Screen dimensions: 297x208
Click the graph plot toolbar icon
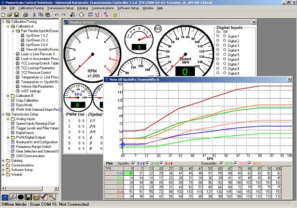click(x=97, y=15)
